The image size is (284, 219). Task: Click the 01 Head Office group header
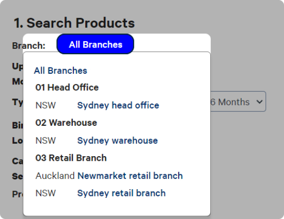click(x=67, y=87)
